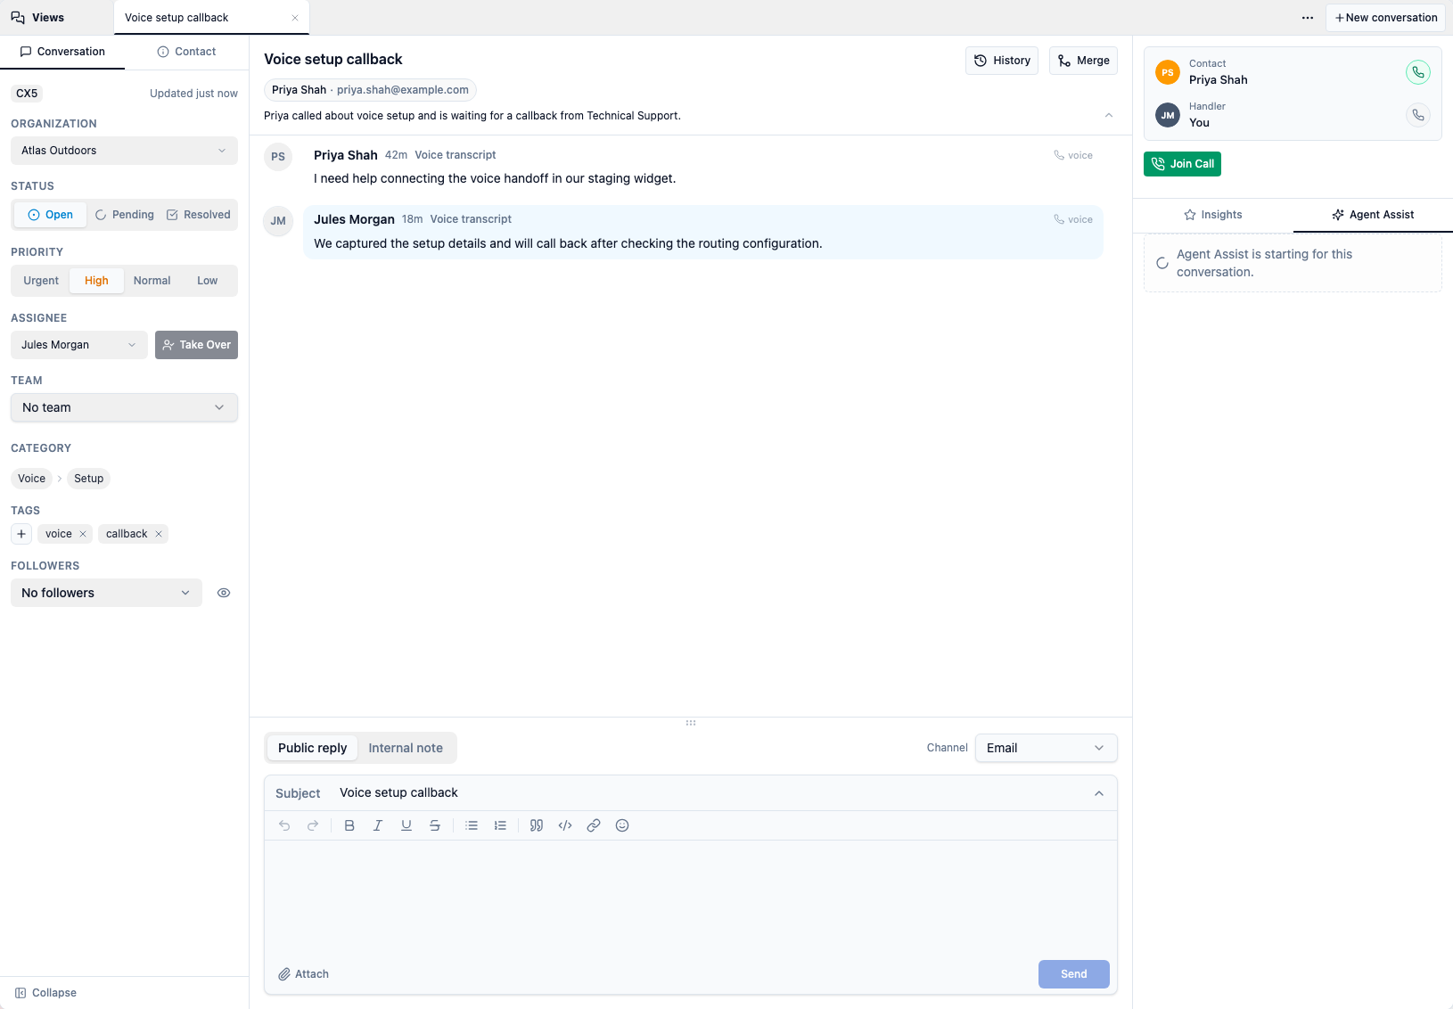Screen dimensions: 1453x1009
Task: Start a New conversation
Action: (1385, 18)
